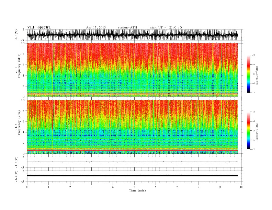Click the time axis tick label "0"
Screen dimensions: 272x210
(x=27, y=187)
